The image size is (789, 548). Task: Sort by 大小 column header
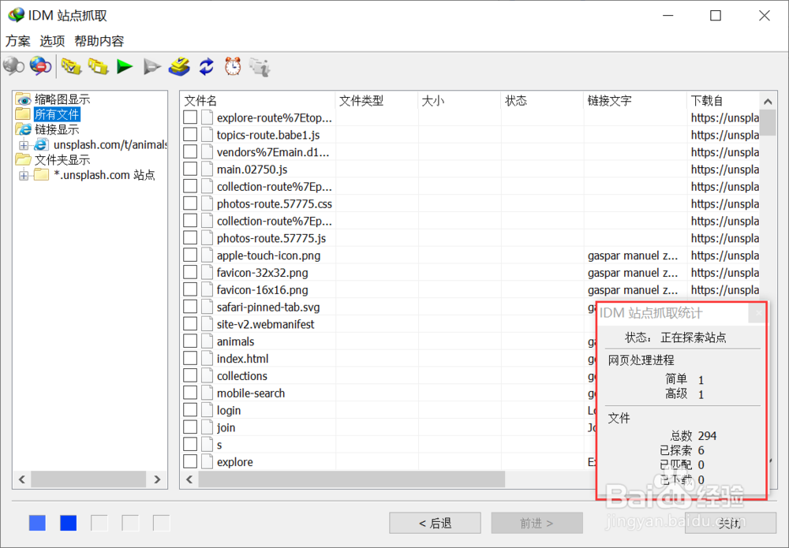[x=459, y=101]
